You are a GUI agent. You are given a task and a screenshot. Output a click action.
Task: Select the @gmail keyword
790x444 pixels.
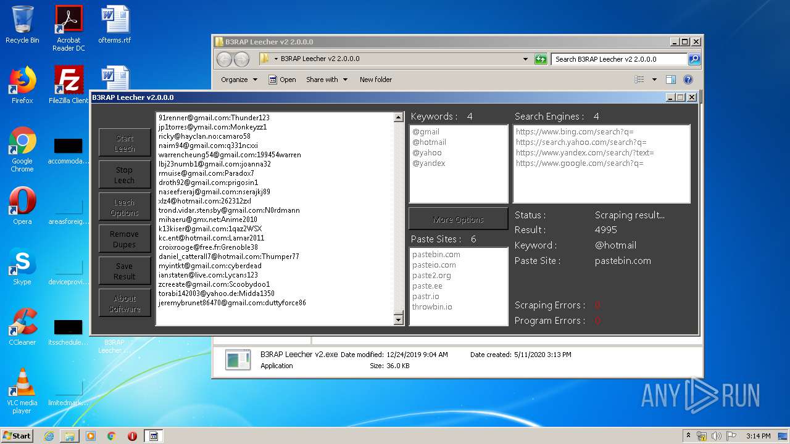[426, 131]
